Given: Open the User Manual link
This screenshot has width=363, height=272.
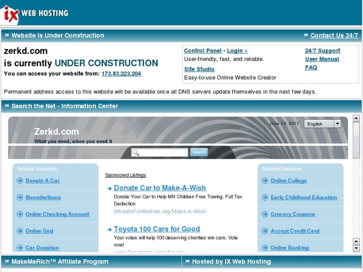Looking at the screenshot, I should coord(322,59).
